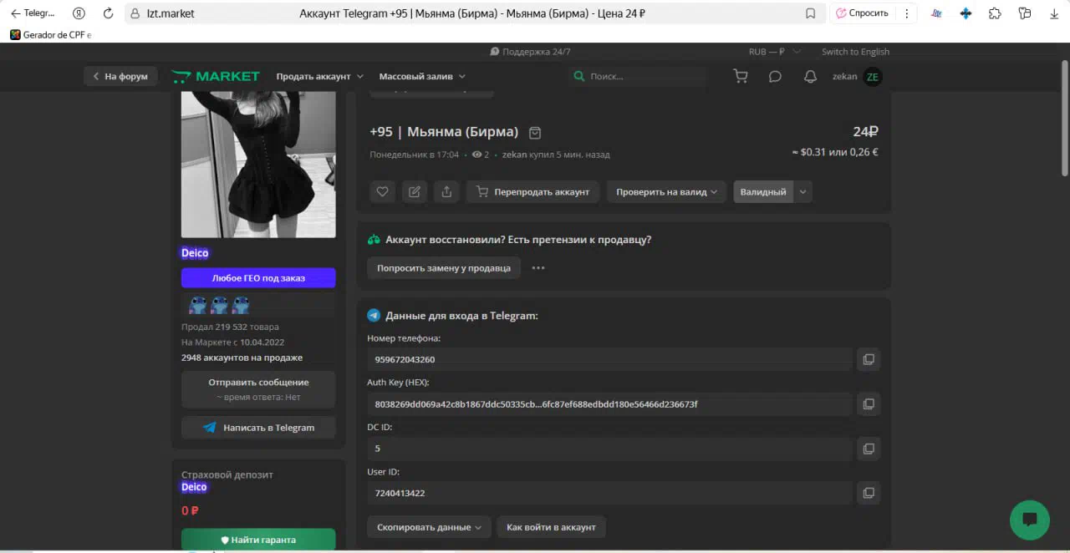Open the Продать аккаунт dropdown

[319, 76]
